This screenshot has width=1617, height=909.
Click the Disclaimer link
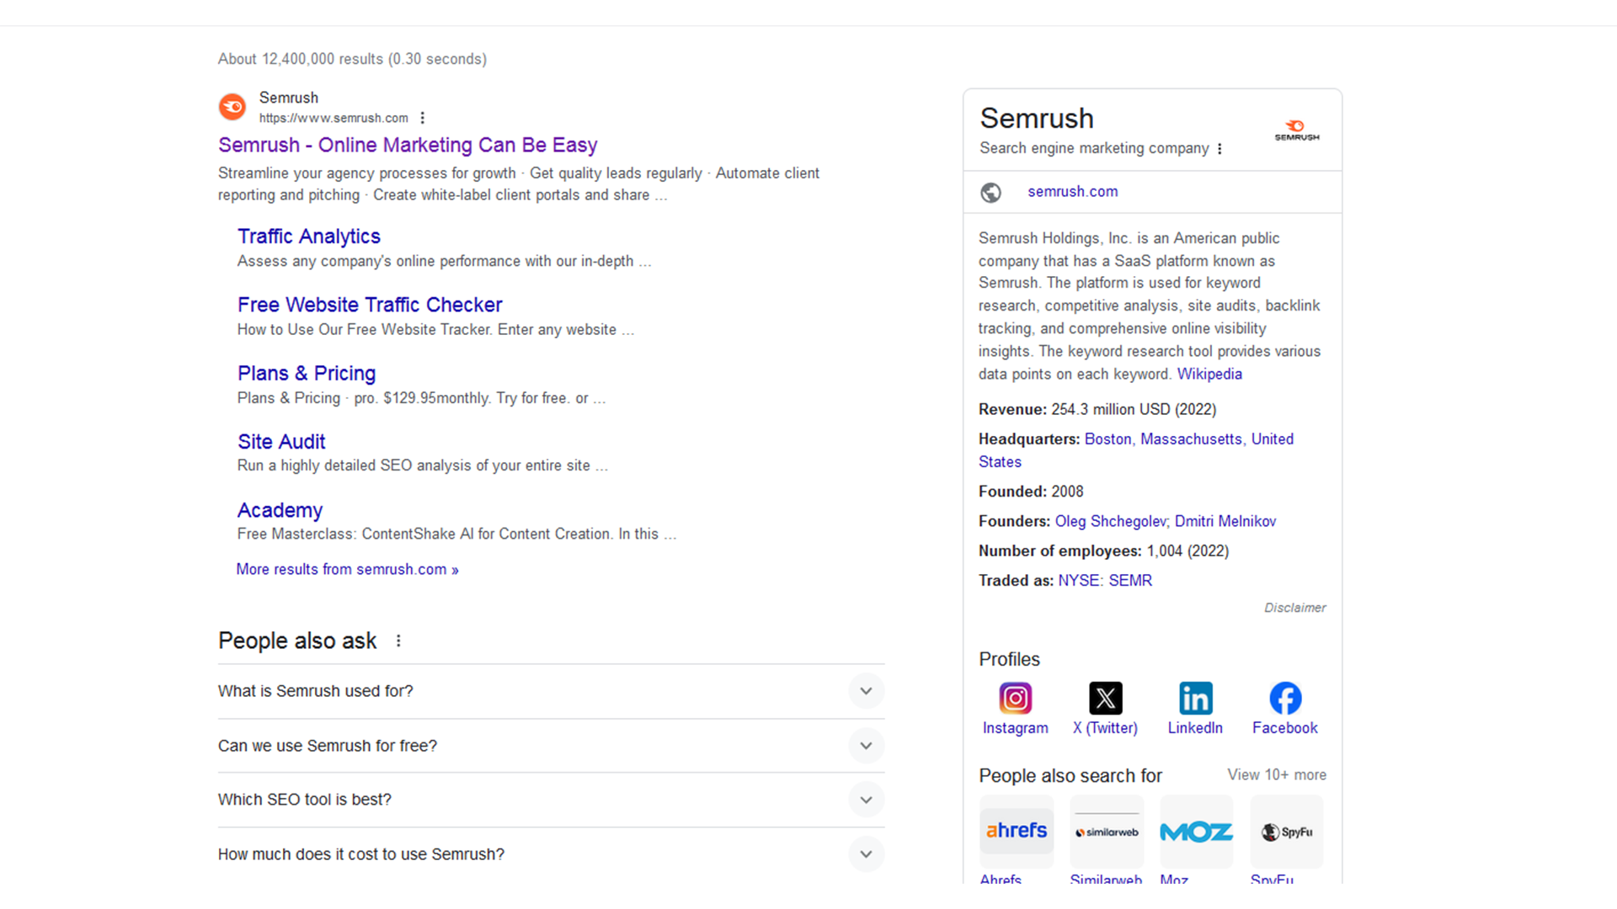1294,608
